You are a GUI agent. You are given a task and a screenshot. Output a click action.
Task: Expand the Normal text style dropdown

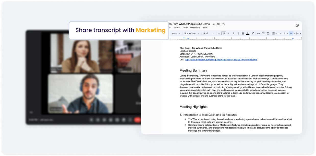(x=191, y=33)
